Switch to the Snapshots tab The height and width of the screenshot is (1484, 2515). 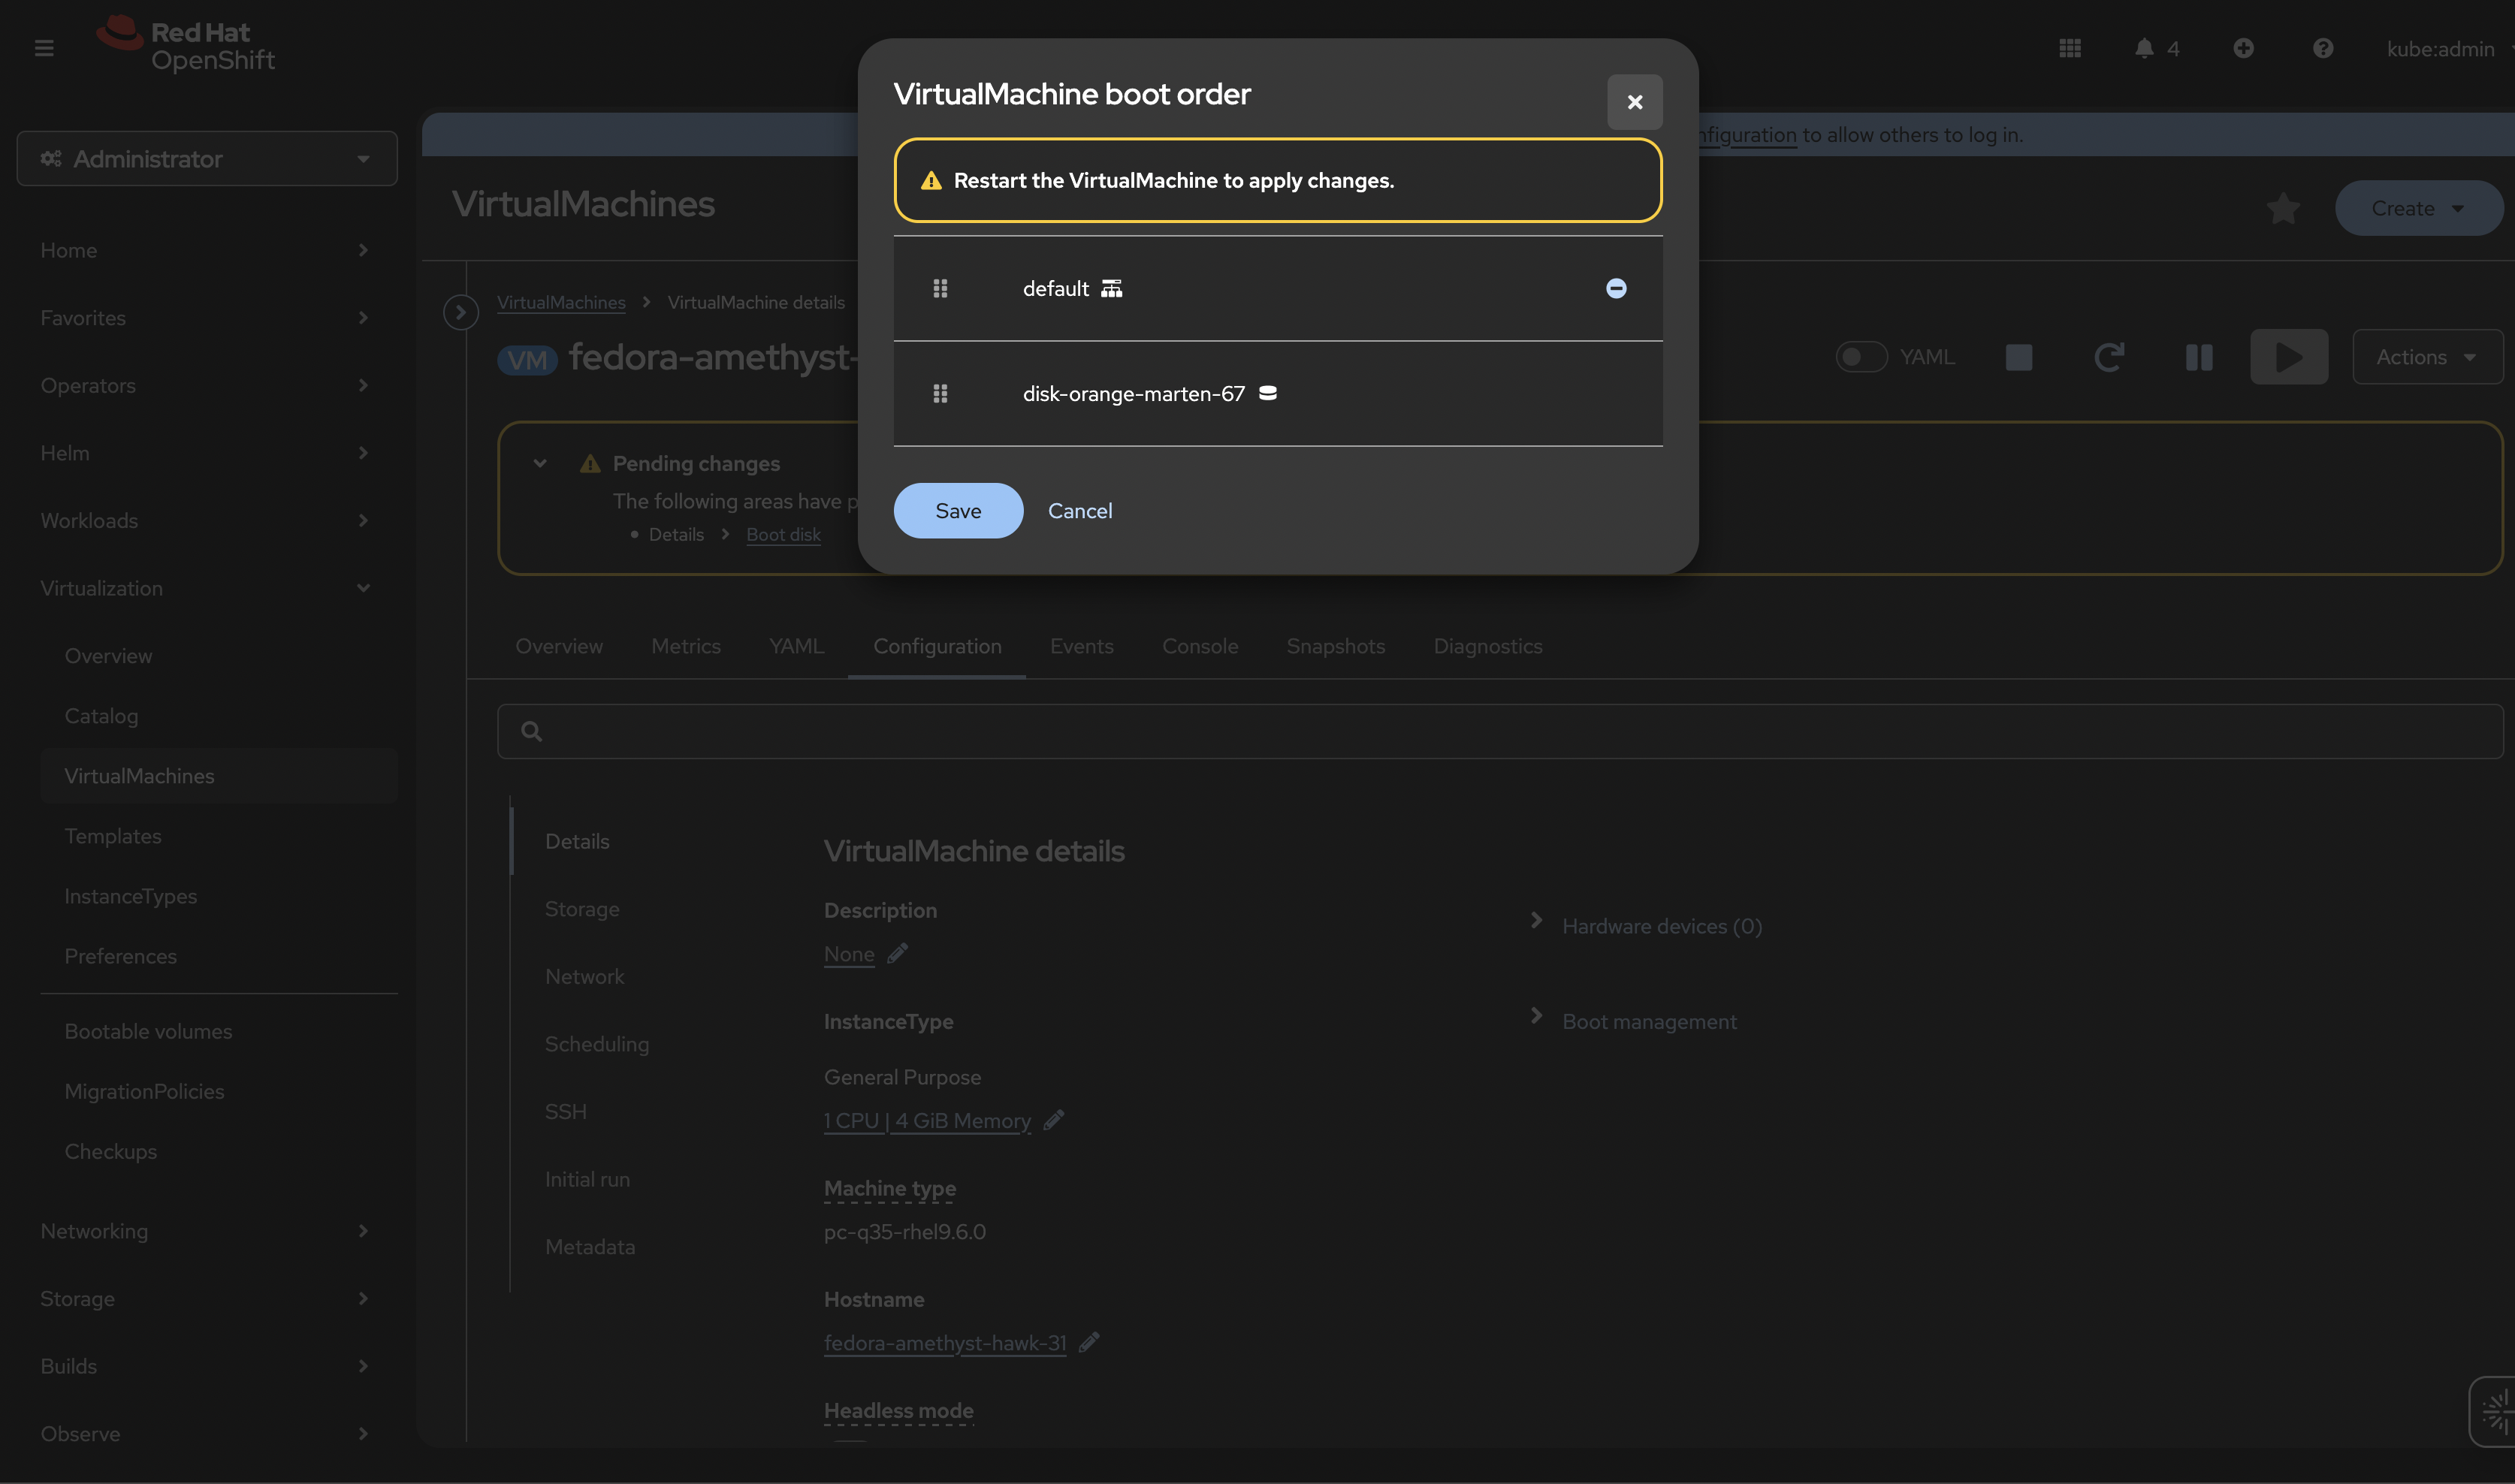click(x=1335, y=647)
